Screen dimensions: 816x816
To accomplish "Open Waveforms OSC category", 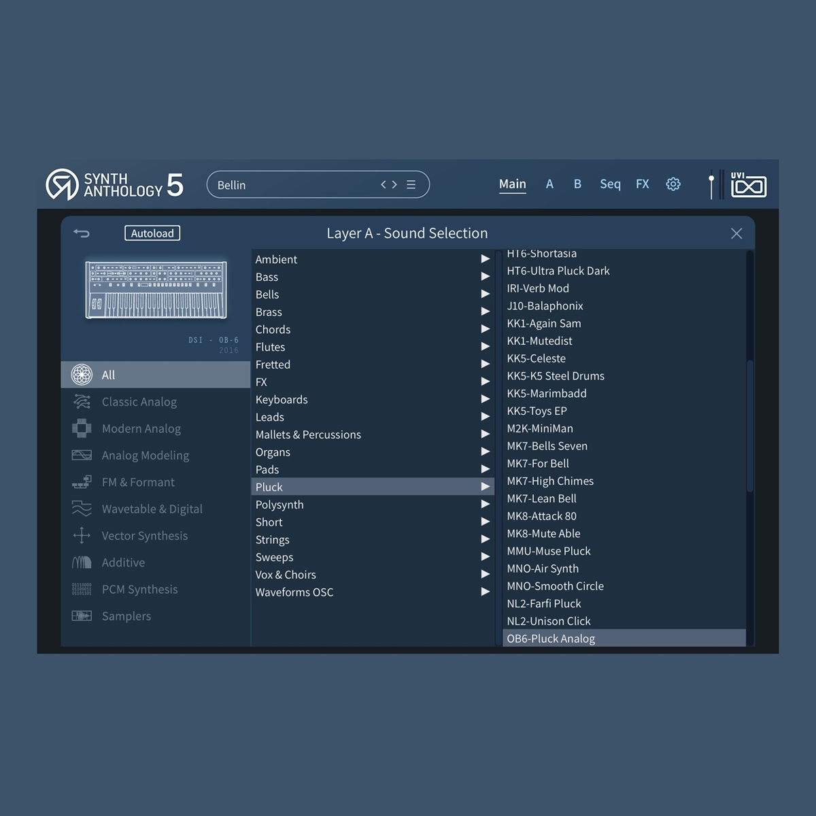I will [373, 592].
